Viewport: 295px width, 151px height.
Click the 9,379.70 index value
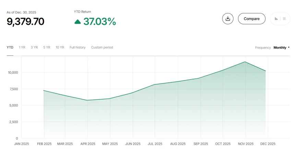point(25,22)
